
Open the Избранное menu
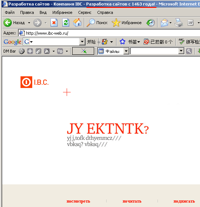[x=62, y=12]
